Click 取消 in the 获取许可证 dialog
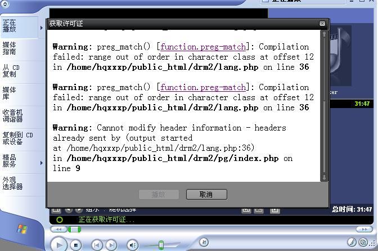Image resolution: width=378 pixels, height=251 pixels. click(206, 194)
